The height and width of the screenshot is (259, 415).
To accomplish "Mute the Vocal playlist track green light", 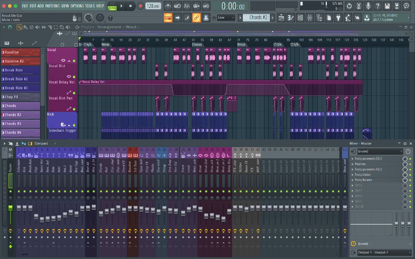I will (74, 61).
